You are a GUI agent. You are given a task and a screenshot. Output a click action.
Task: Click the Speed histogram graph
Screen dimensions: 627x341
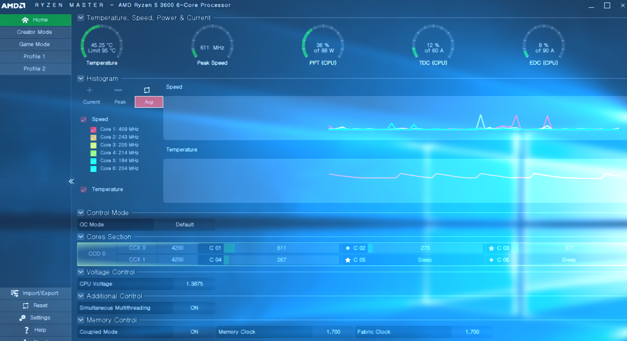(395, 118)
